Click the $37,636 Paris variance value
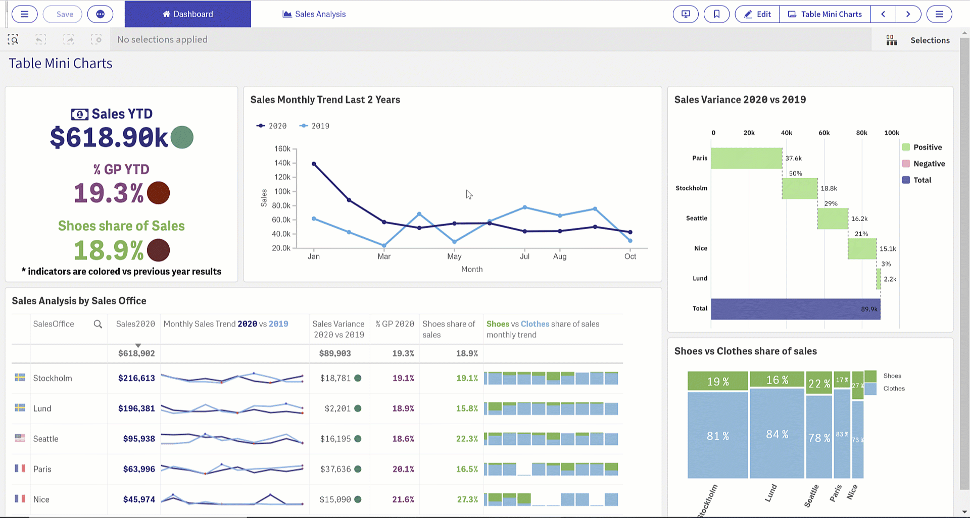 tap(335, 469)
